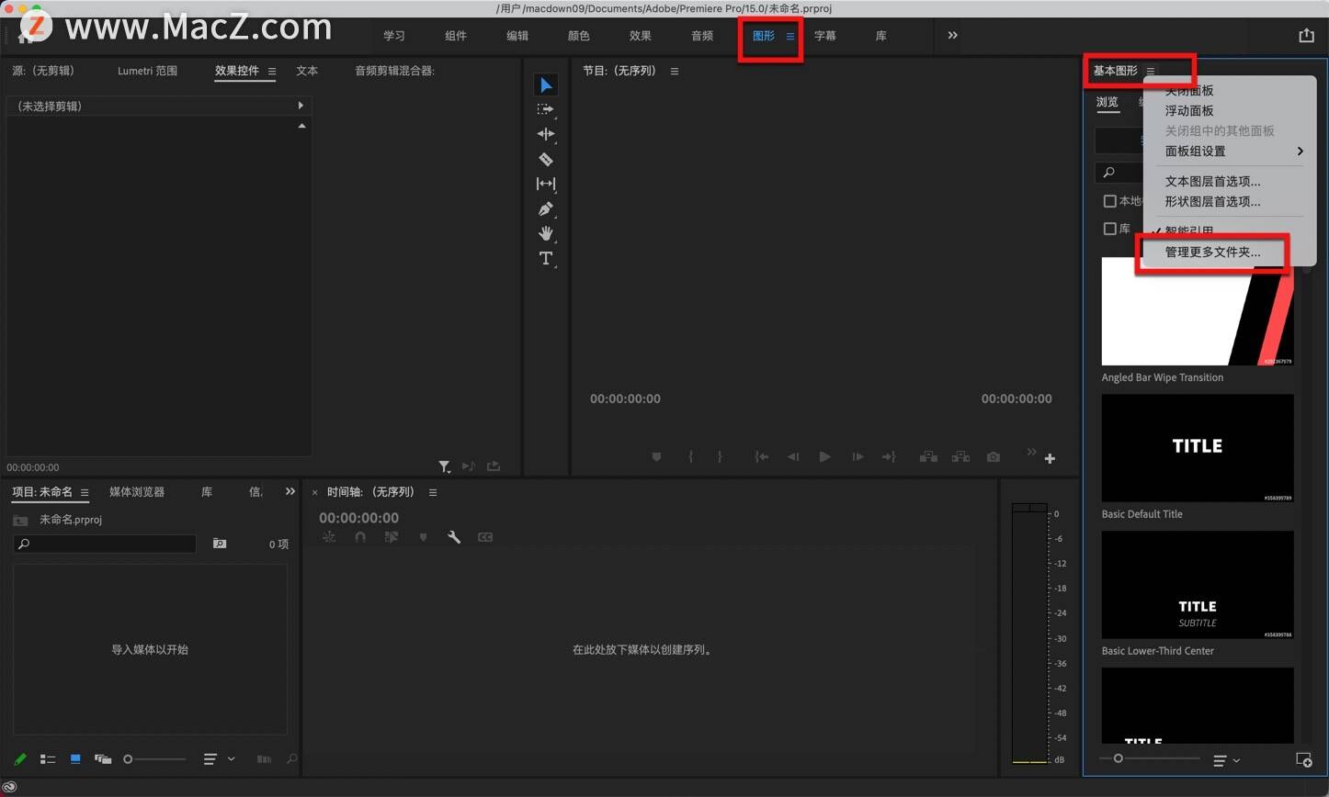Viewport: 1329px width, 797px height.
Task: Click the Quick Export share button top right
Action: coord(1306,36)
